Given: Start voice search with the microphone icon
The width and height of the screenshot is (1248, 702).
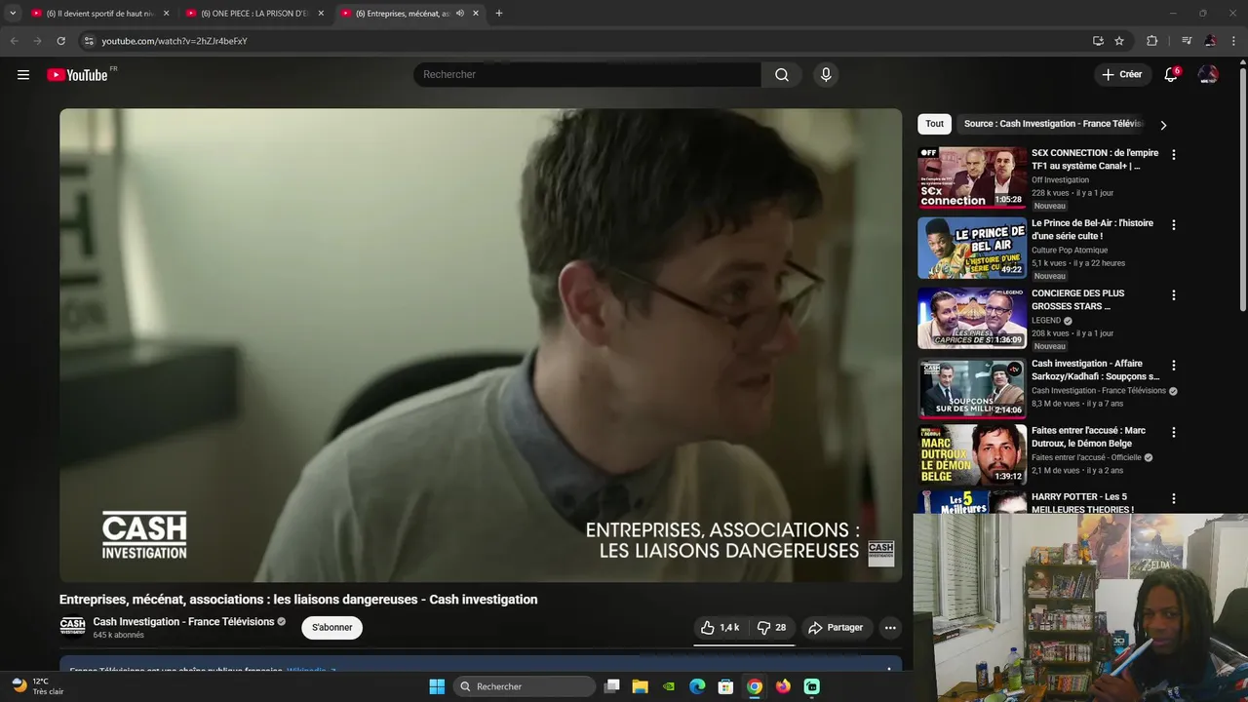Looking at the screenshot, I should 826,75.
